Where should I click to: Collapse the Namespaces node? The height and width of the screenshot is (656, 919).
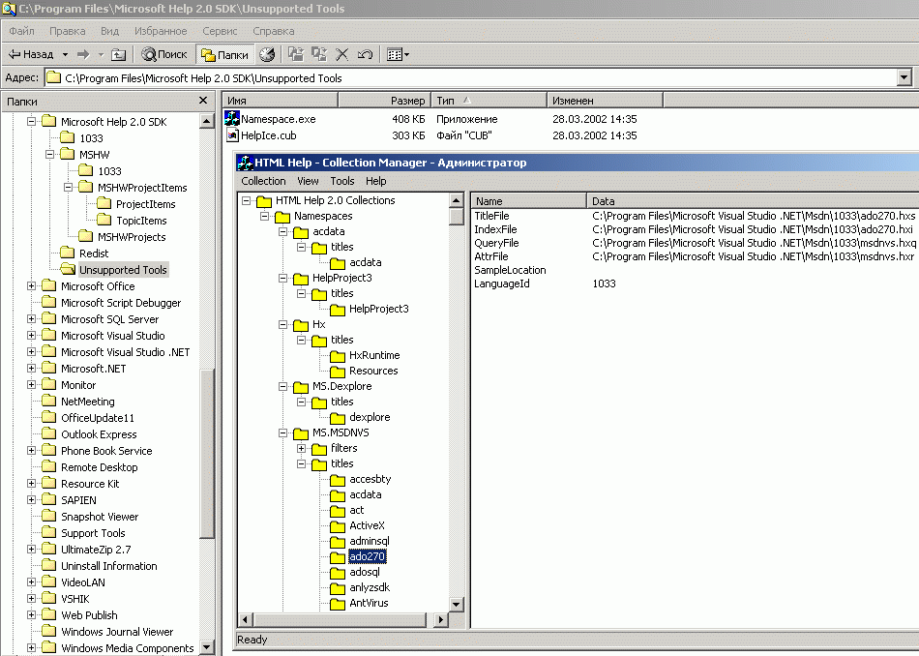[x=264, y=216]
